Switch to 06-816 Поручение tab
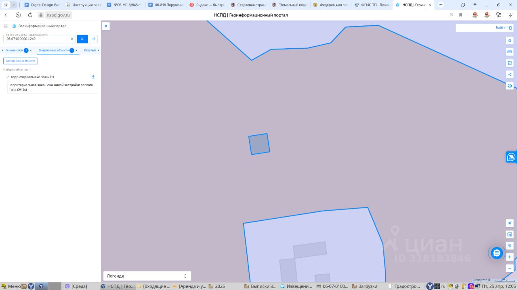Viewport: 517px width, 290px height. click(x=166, y=5)
